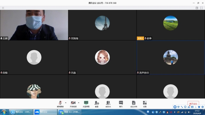The height and width of the screenshot is (115, 205).
Task: Switch to 腾讯会议 browser taskbar item
Action: tap(21, 112)
